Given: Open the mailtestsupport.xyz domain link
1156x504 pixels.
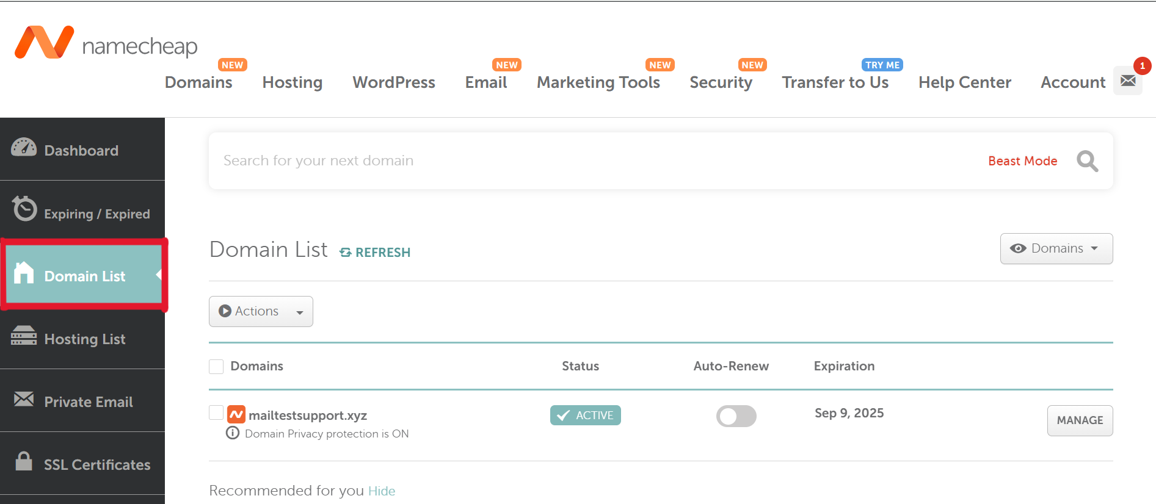Looking at the screenshot, I should coord(308,416).
